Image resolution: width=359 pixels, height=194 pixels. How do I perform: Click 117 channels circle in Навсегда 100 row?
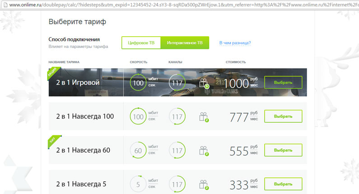click(177, 117)
